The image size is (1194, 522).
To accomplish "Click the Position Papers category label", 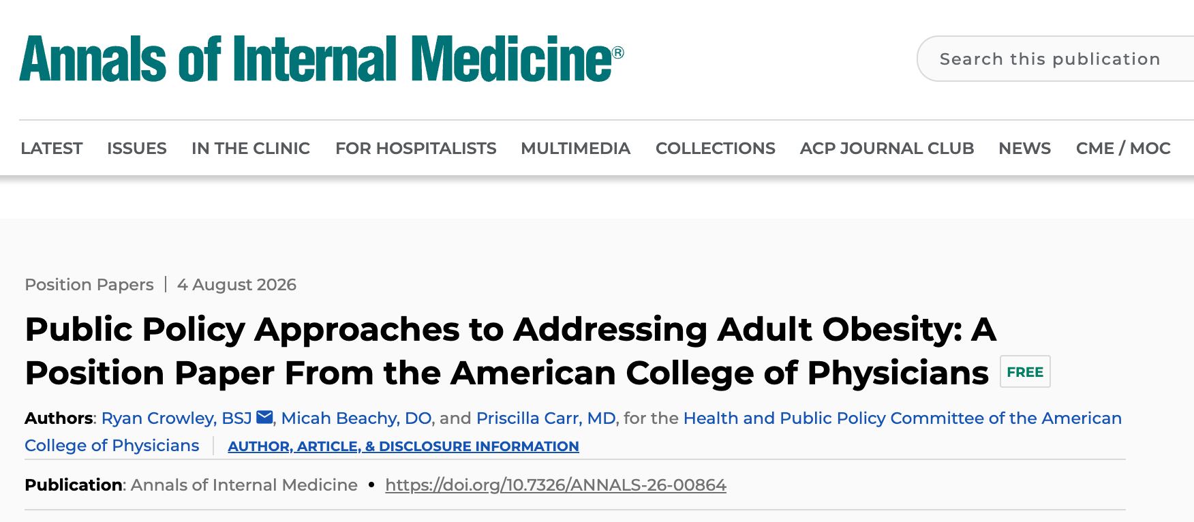I will [89, 284].
